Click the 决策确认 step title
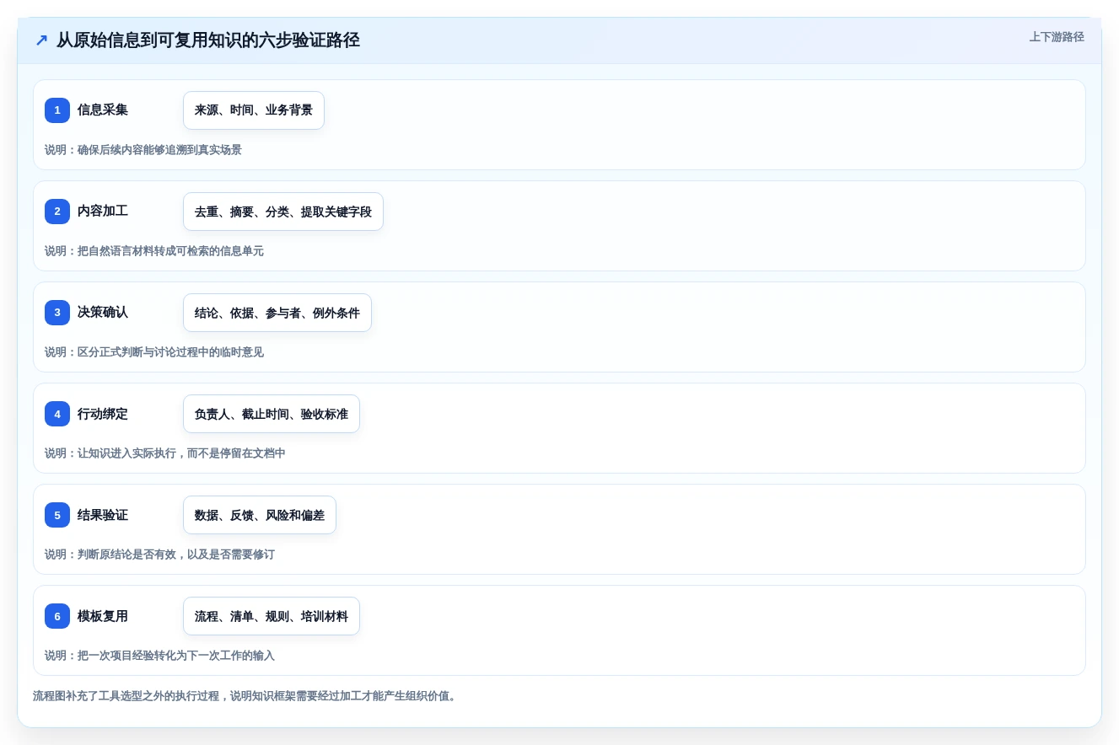 [103, 313]
